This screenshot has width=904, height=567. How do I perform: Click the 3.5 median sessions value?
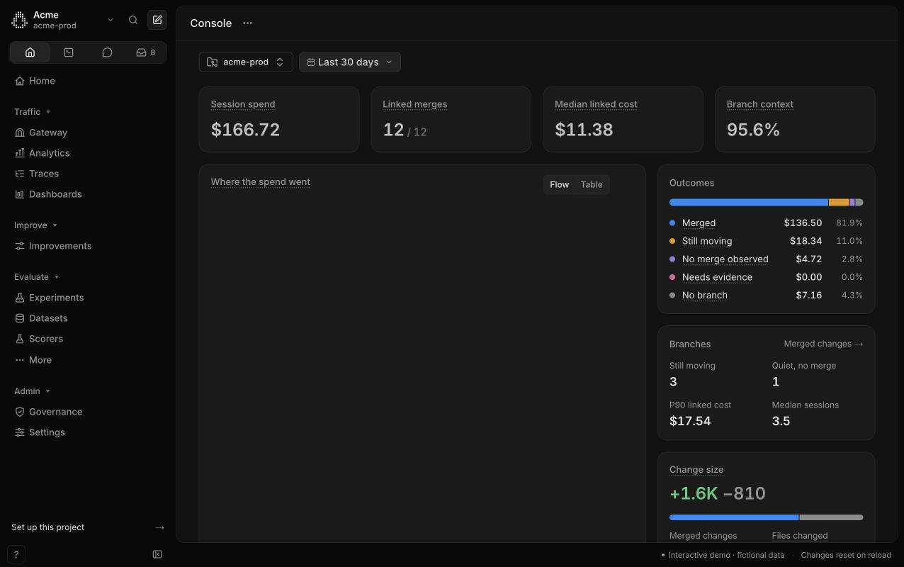click(781, 421)
